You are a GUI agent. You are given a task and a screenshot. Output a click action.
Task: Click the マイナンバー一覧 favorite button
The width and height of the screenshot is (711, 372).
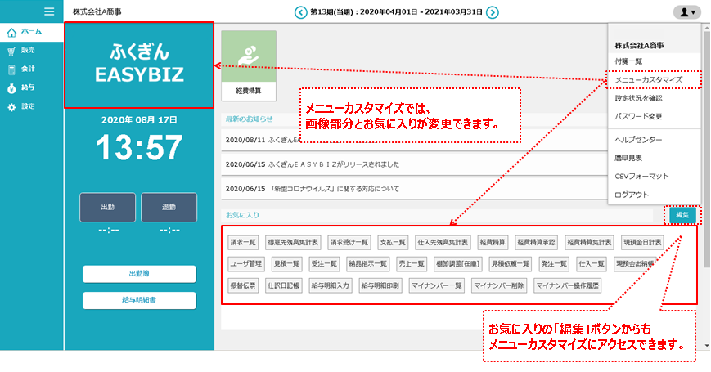[x=436, y=285]
